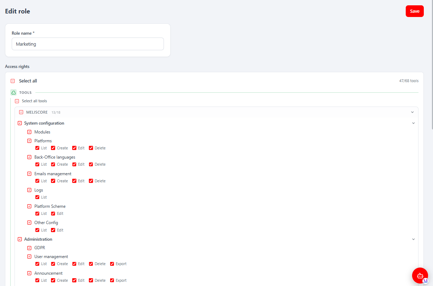Viewport: 433px width, 286px height.
Task: Uncheck List under Platforms
Action: [x=37, y=148]
